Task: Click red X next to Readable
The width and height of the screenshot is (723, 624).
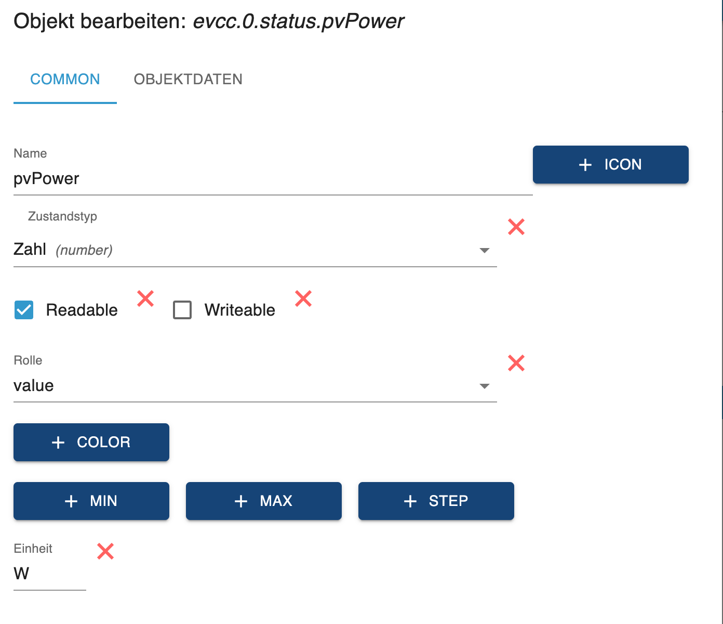Action: pyautogui.click(x=145, y=298)
